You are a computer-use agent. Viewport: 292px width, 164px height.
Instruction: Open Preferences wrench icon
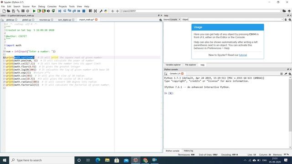pyautogui.click(x=101, y=11)
